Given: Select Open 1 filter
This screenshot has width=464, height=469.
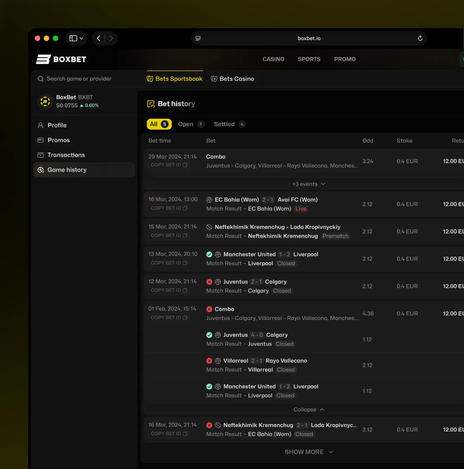Looking at the screenshot, I should click(x=191, y=124).
